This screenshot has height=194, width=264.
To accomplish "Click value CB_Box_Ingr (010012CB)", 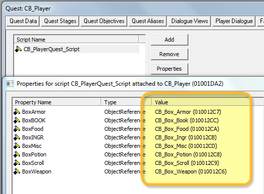I will [x=186, y=137].
